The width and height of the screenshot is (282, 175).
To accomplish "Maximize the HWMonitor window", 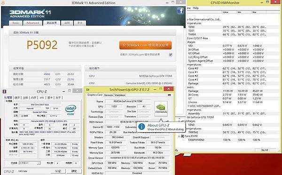I will pos(267,2).
